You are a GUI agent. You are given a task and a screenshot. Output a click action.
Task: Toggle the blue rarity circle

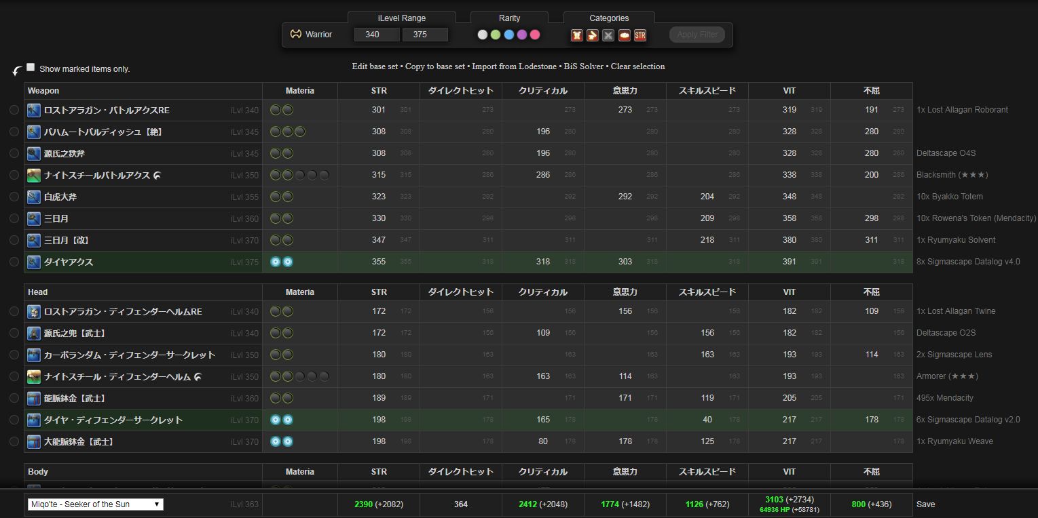point(509,35)
